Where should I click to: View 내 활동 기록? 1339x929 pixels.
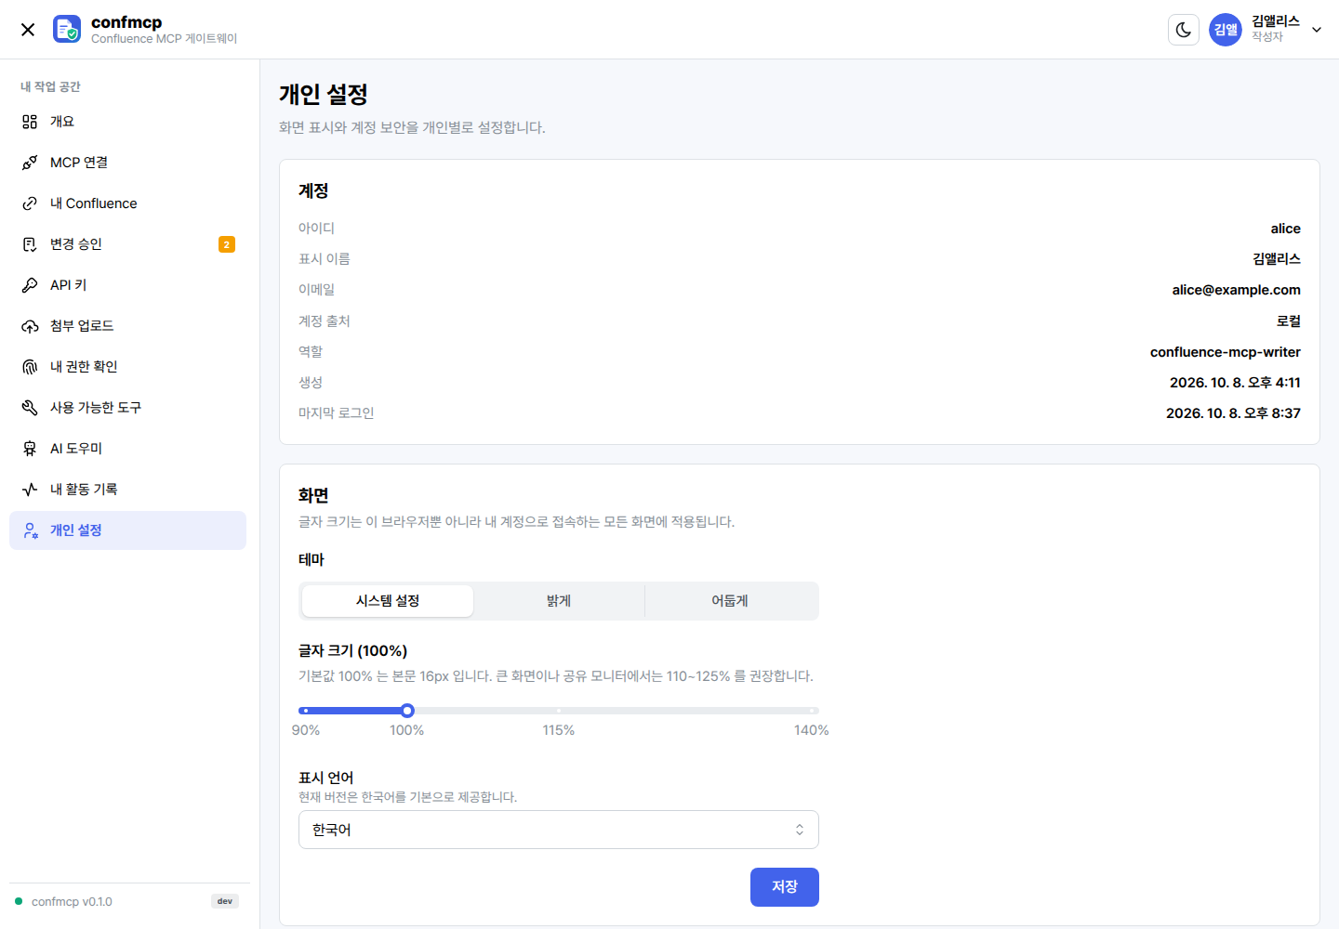(x=127, y=490)
